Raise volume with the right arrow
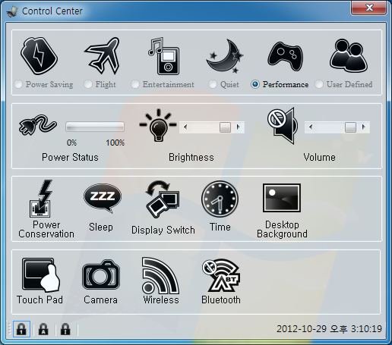Screen dimensions: 392x345 [364, 127]
